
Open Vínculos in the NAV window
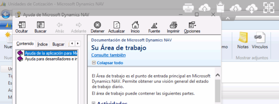[x=260, y=40]
